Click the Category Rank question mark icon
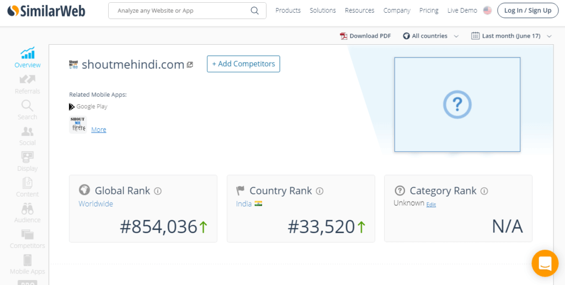565x285 pixels. click(x=399, y=191)
